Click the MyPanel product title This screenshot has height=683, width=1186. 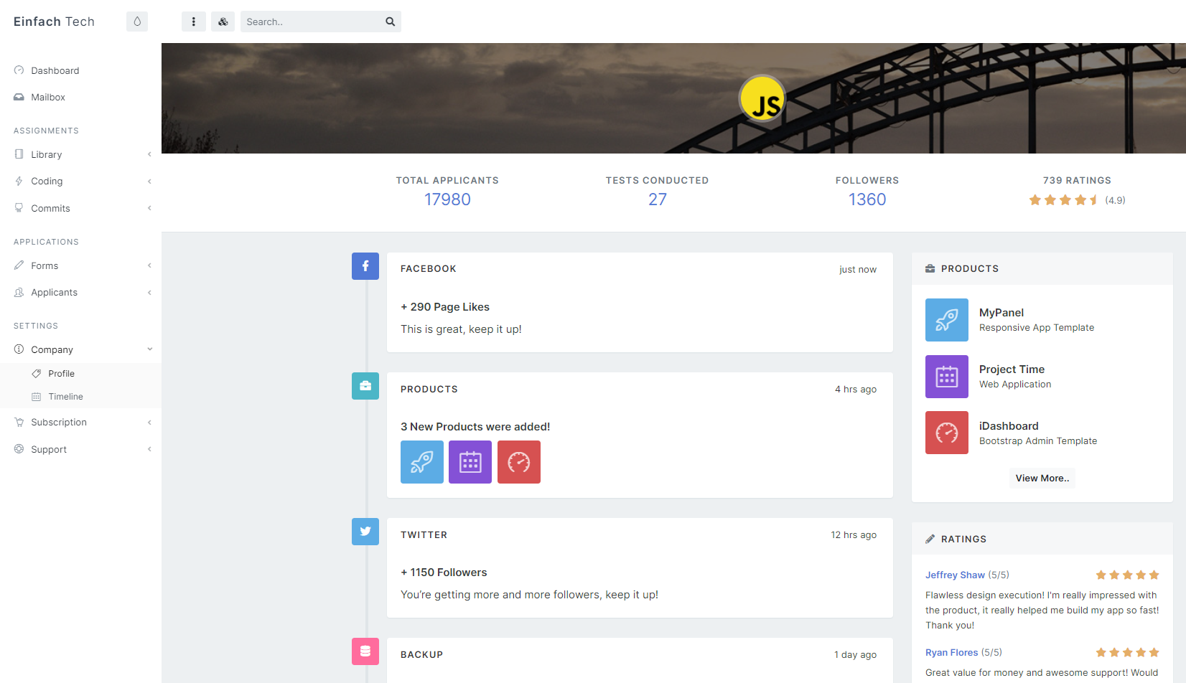[1001, 313]
